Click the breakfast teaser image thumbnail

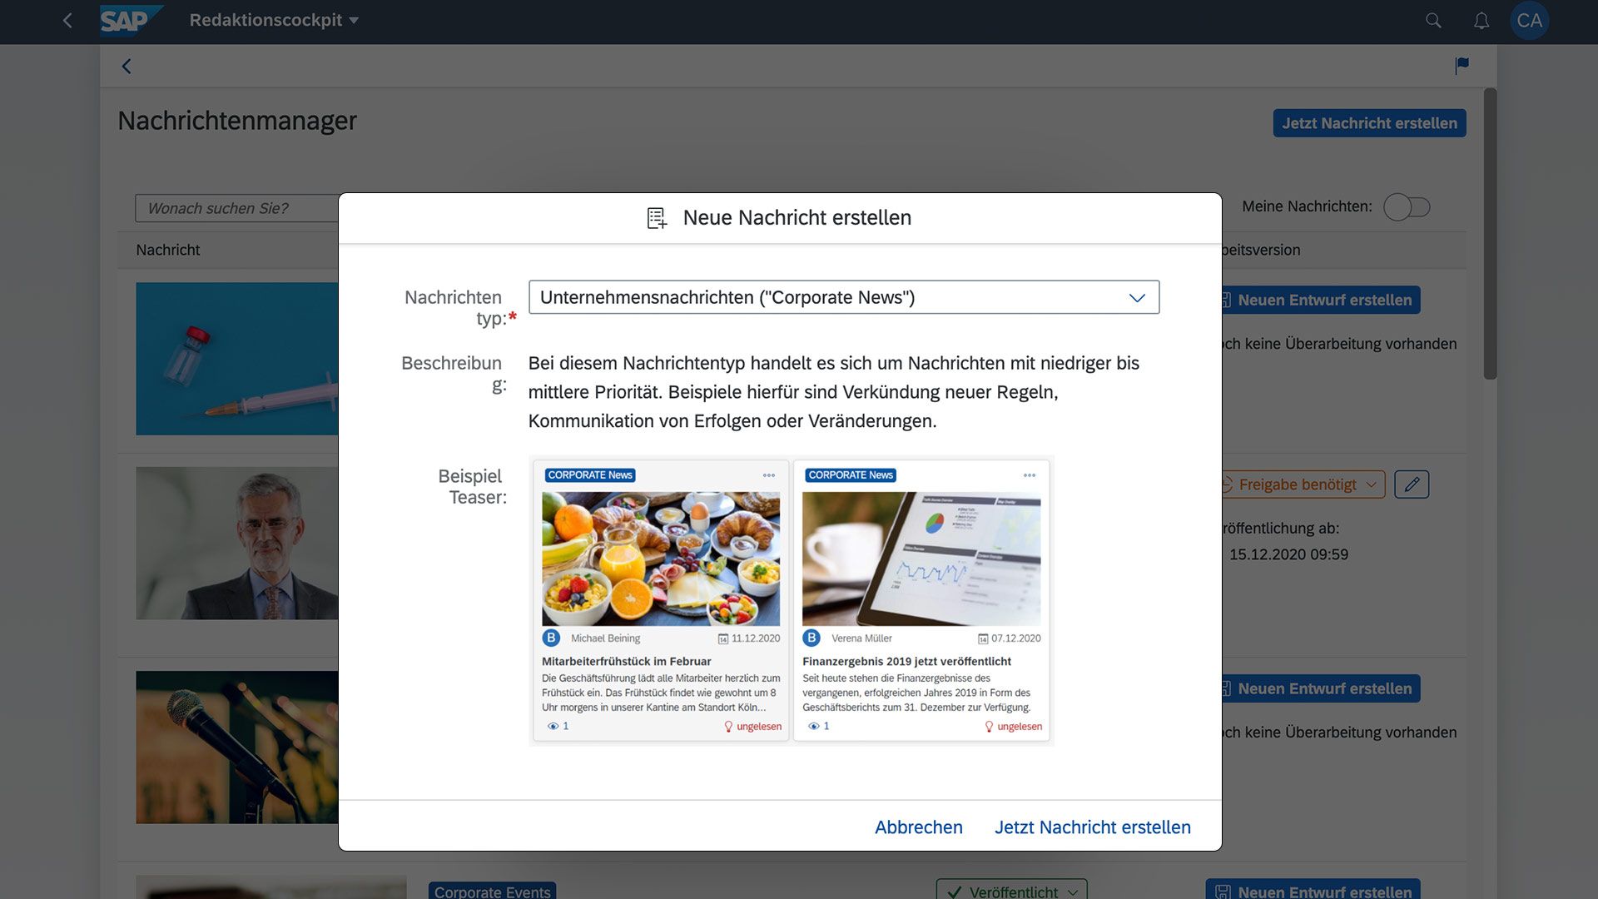coord(660,558)
